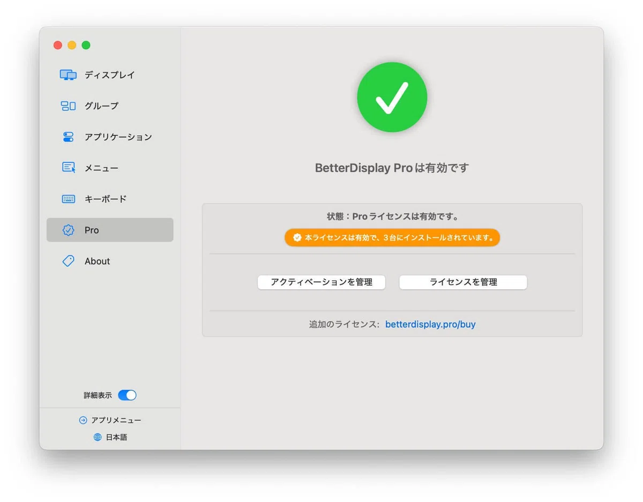Click ライセンスを管理 button
The image size is (643, 502).
(463, 282)
